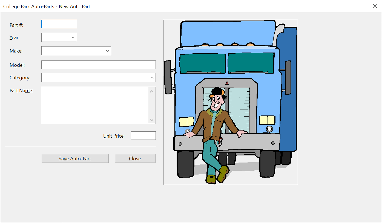Focus the Model text box

[x=99, y=65]
